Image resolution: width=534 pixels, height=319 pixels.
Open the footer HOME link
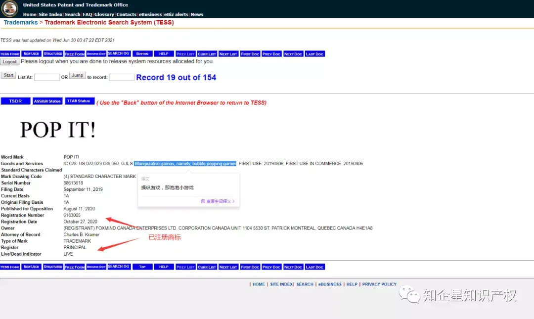pyautogui.click(x=259, y=284)
